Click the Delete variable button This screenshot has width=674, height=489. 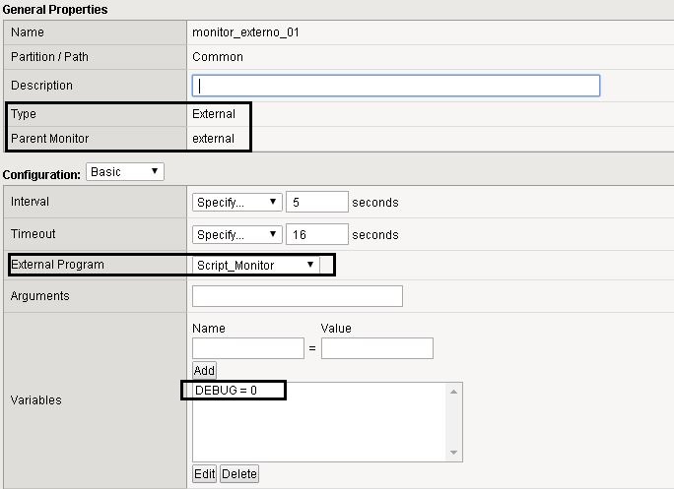click(x=239, y=474)
